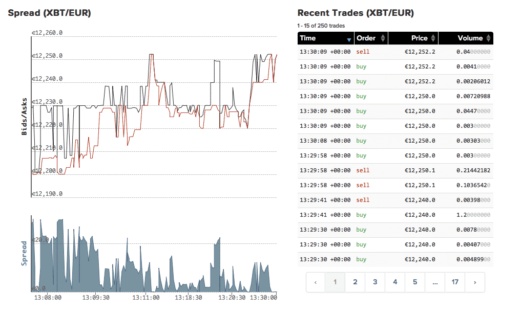The width and height of the screenshot is (521, 316).
Task: Go to page 4 of trades
Action: coord(395,282)
